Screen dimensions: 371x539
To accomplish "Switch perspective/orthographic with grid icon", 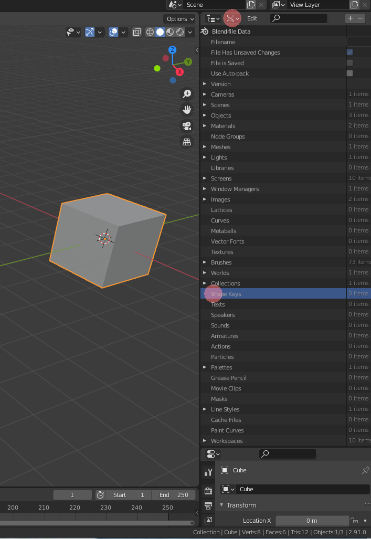I will [x=186, y=142].
